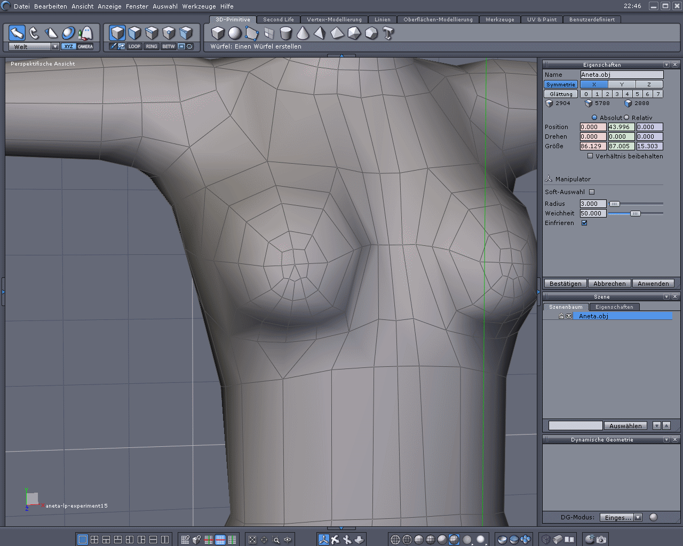This screenshot has height=546, width=683.
Task: Click the Bestätigen button
Action: pyautogui.click(x=565, y=284)
